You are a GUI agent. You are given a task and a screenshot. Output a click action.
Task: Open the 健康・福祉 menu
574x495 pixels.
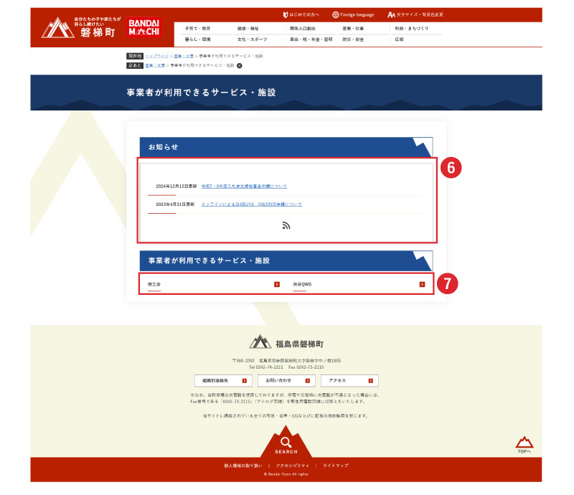[248, 29]
